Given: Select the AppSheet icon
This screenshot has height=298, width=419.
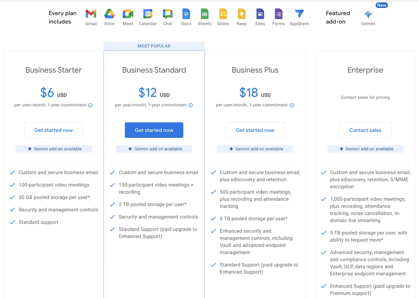Looking at the screenshot, I should 299,14.
